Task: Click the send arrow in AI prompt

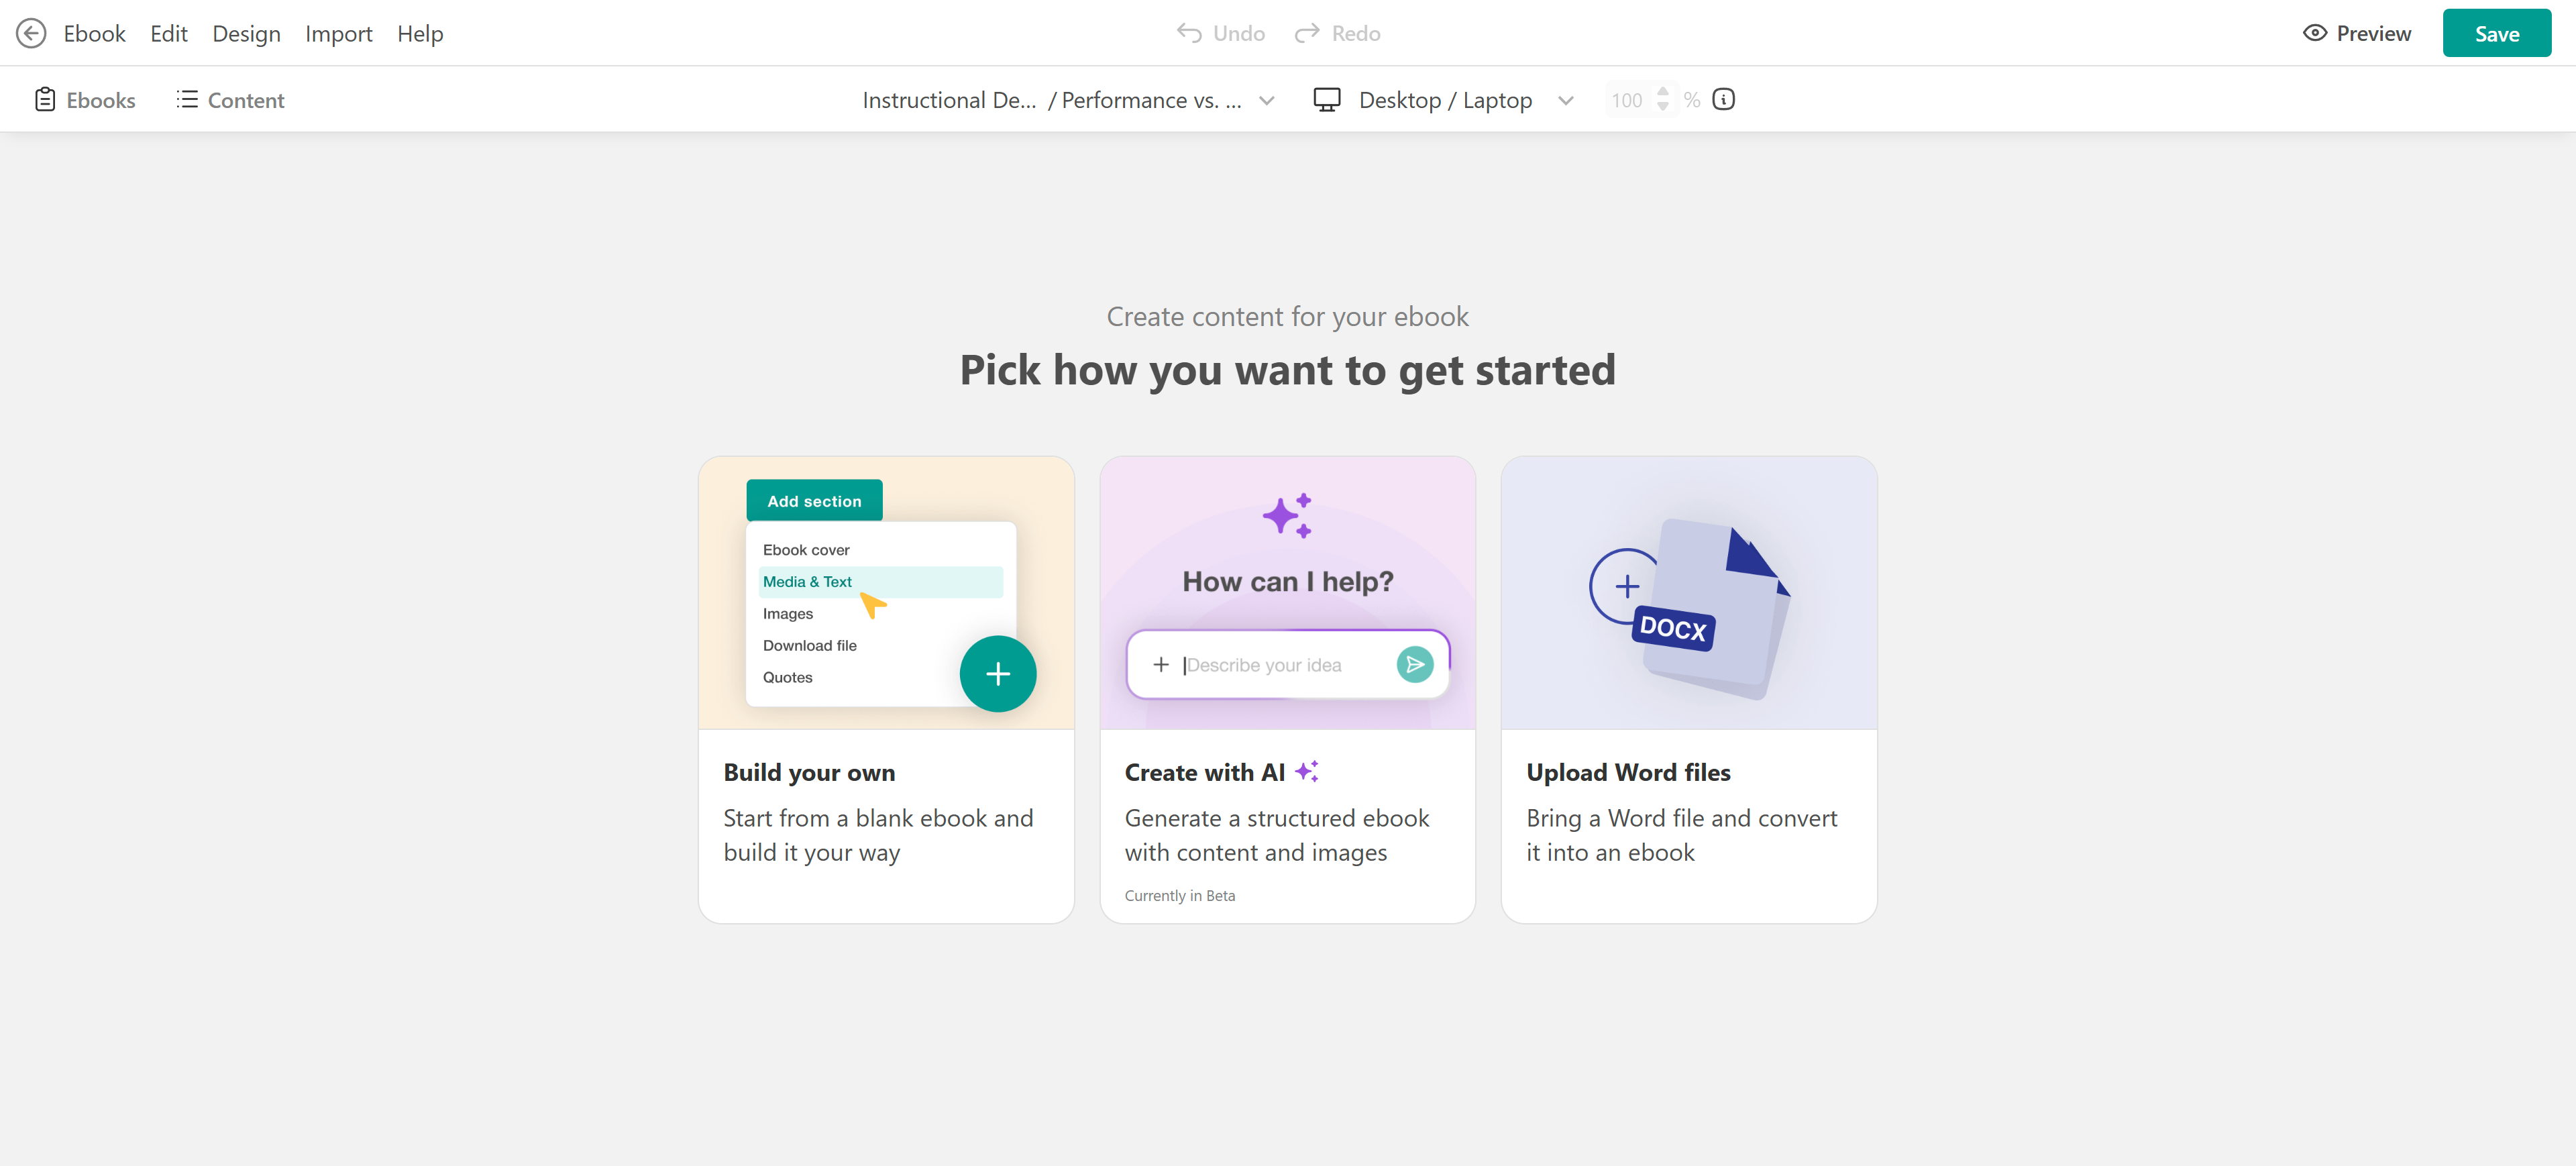Action: 1415,664
